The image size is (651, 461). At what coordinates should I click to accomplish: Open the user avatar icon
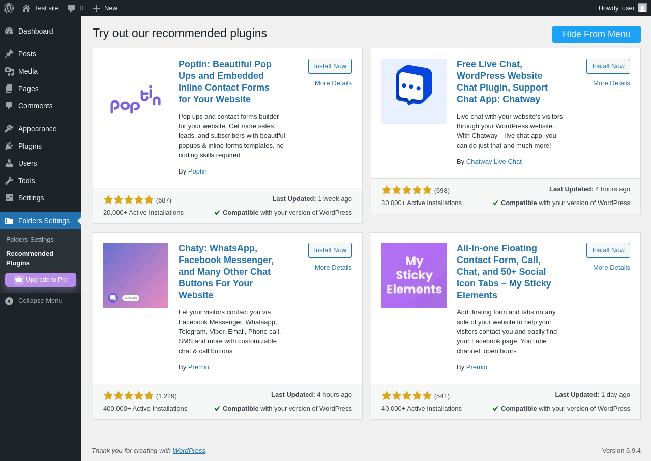point(642,8)
